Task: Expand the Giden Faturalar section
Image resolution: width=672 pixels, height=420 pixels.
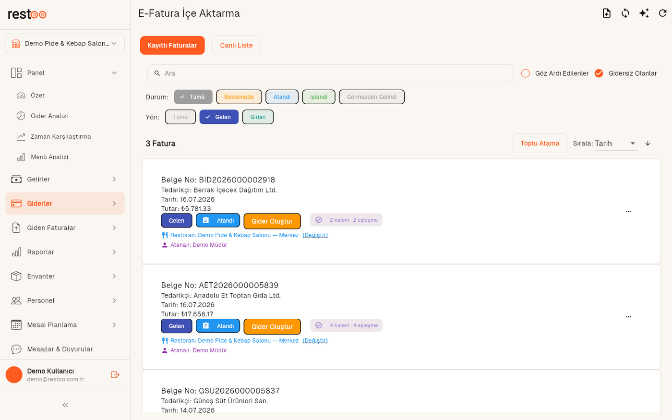Action: pyautogui.click(x=65, y=228)
